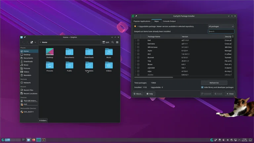Click Dolphin's icon view mode button
Screen dimensions: 254x143
point(32,42)
